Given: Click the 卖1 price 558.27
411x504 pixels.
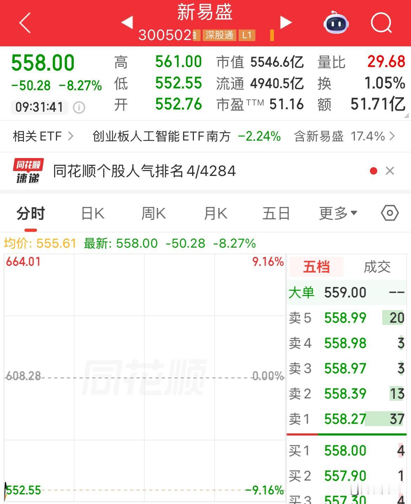Looking at the screenshot, I should [345, 419].
